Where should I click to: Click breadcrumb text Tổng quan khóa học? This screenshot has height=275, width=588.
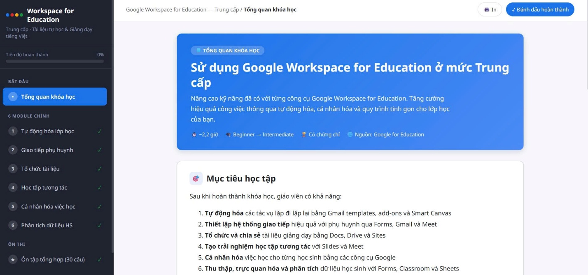coord(270,9)
